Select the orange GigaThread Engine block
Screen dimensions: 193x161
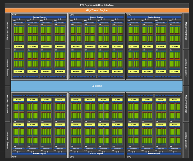tap(97, 10)
